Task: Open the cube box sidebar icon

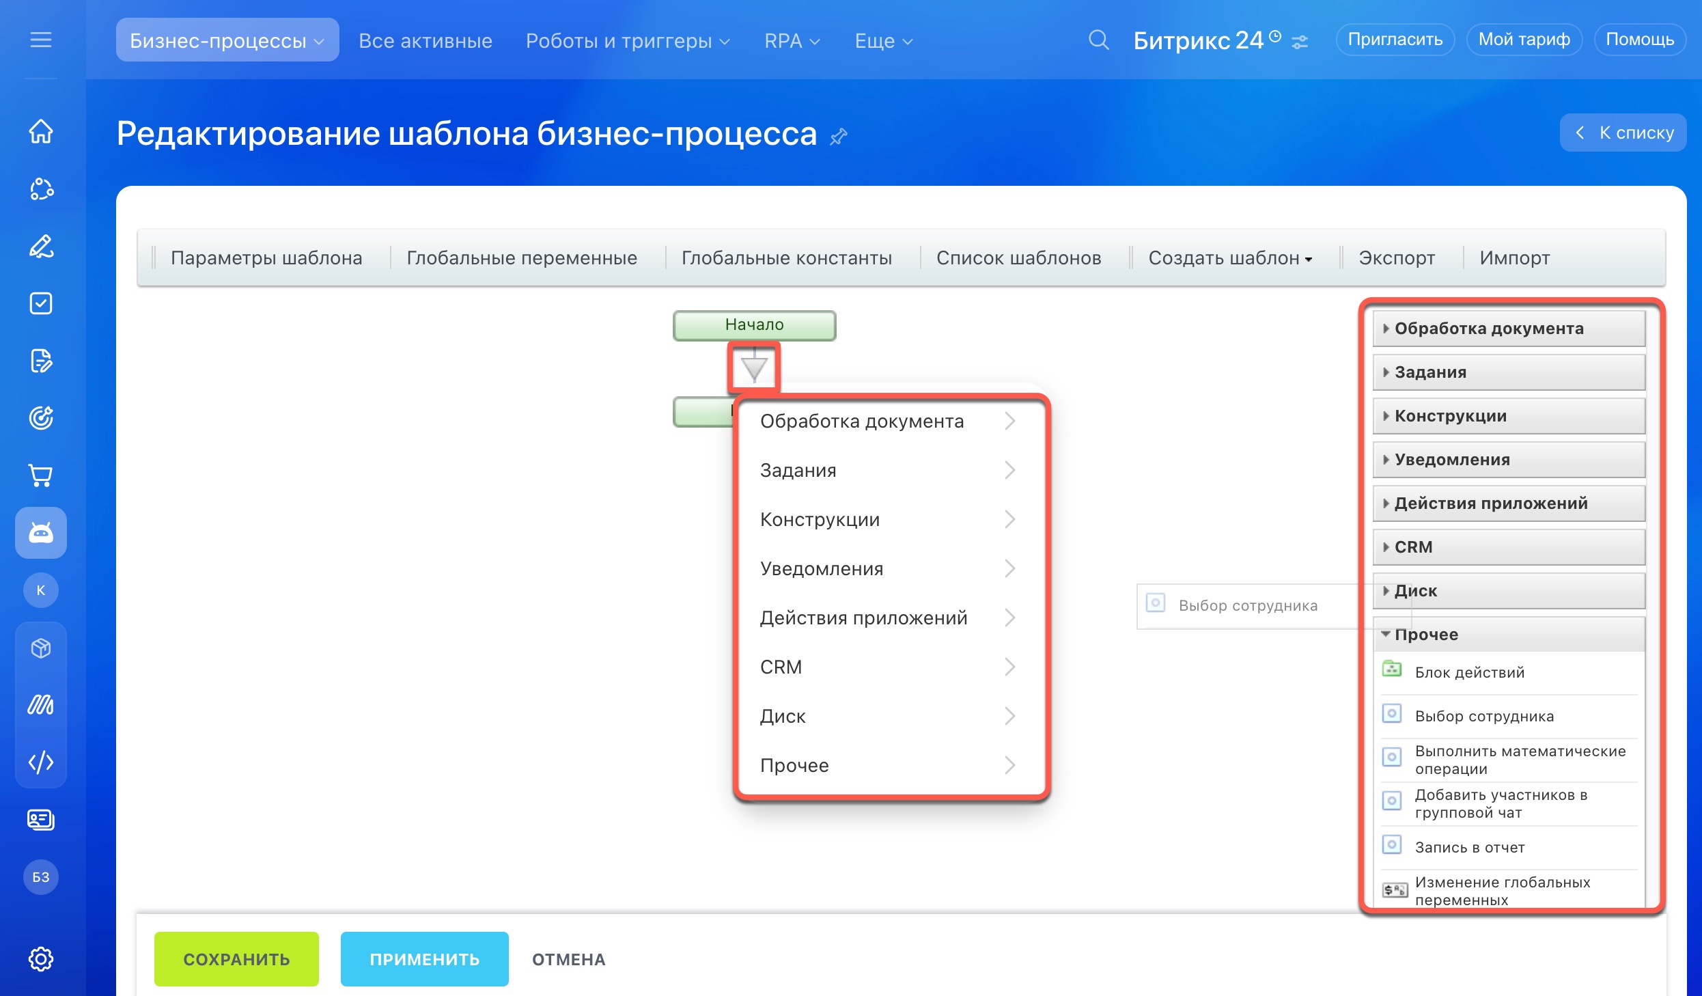Action: [41, 648]
